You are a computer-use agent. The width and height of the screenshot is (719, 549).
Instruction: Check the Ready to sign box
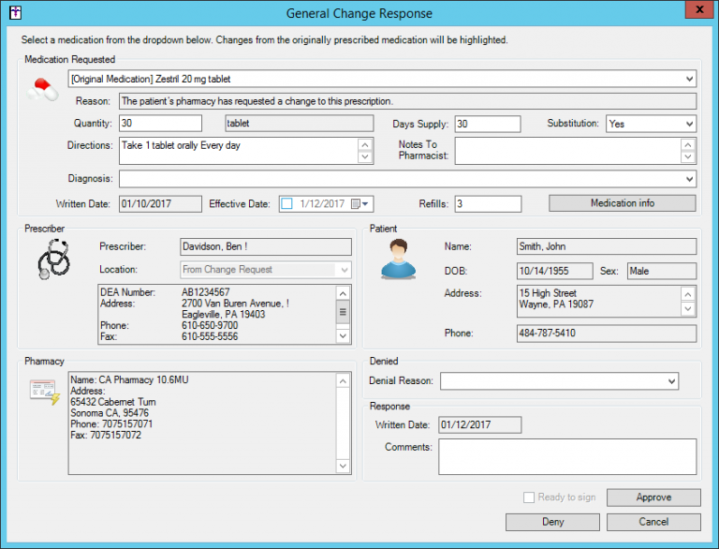click(x=530, y=497)
